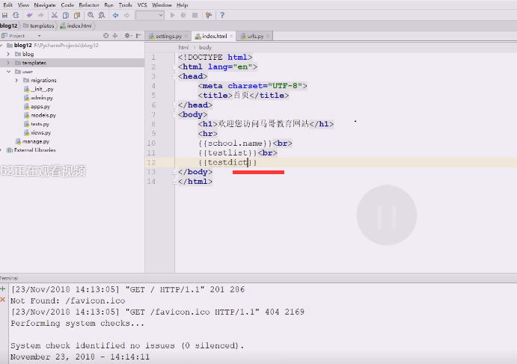Open the VCS menu

click(142, 5)
